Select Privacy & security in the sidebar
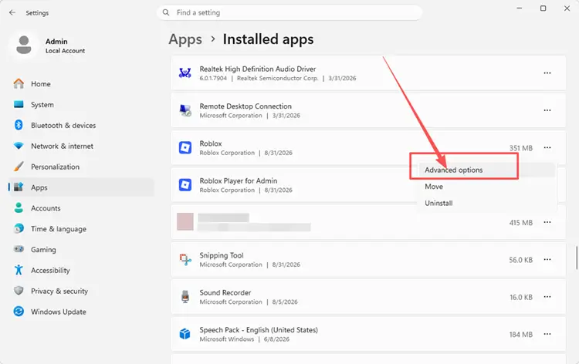Viewport: 579px width, 364px height. point(80,291)
